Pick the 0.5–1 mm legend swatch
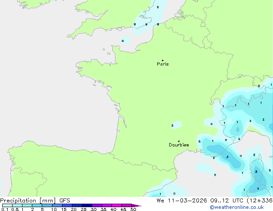The image size is (273, 211). click(x=17, y=205)
